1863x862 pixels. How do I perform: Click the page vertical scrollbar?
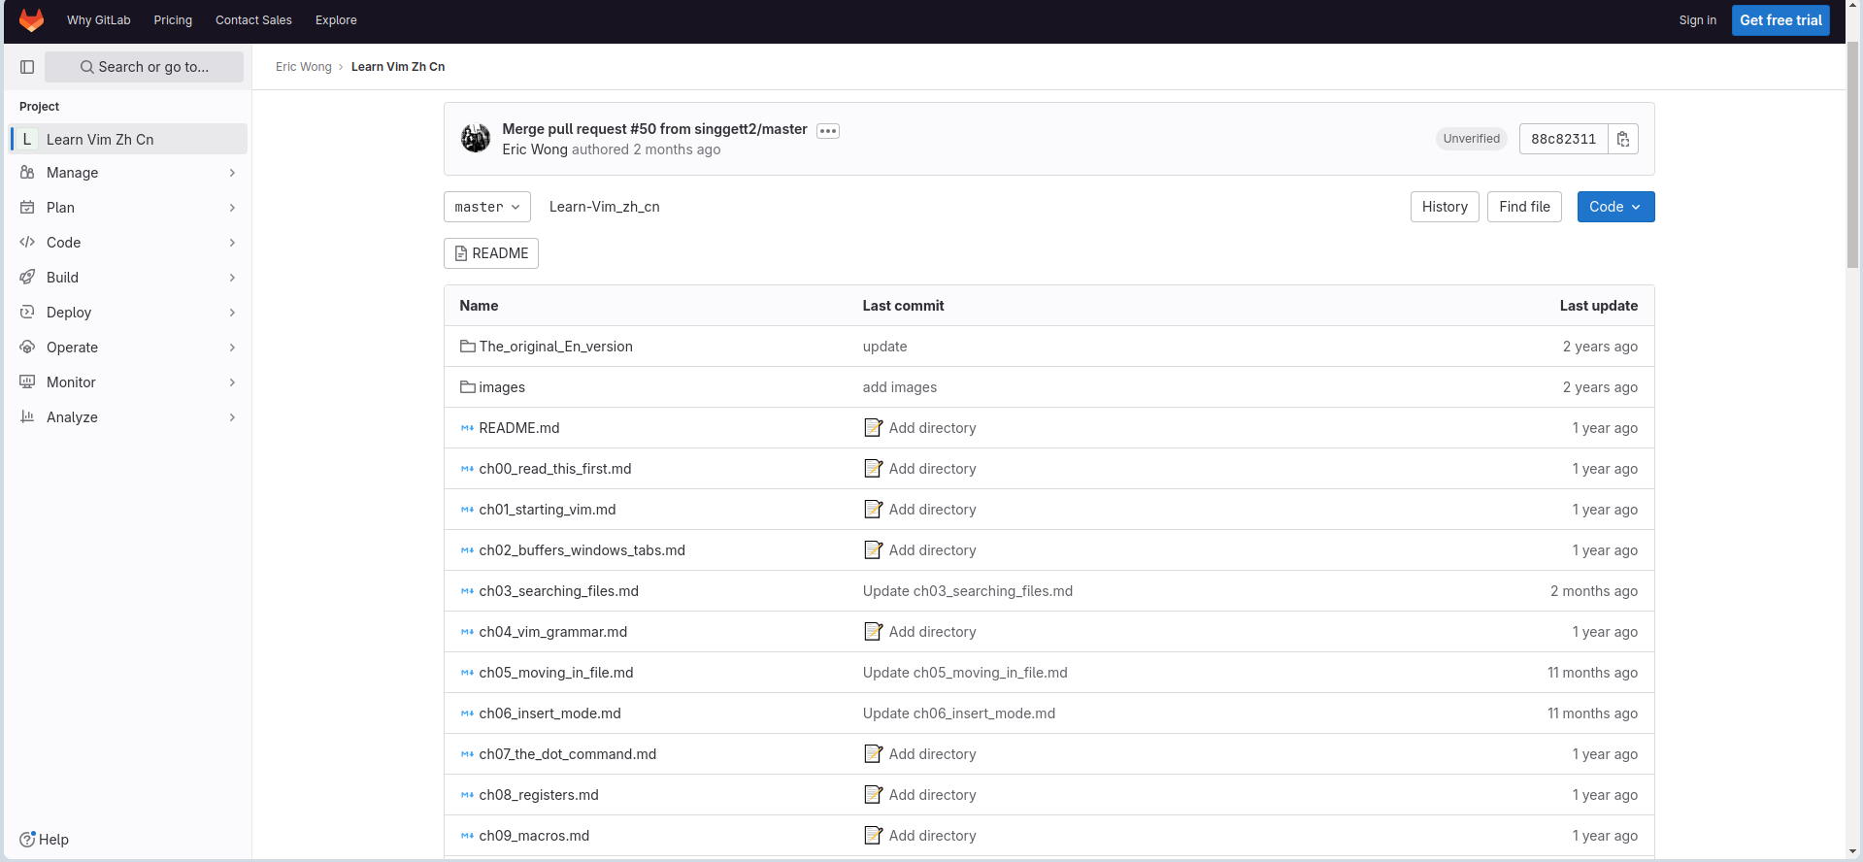pyautogui.click(x=1853, y=155)
